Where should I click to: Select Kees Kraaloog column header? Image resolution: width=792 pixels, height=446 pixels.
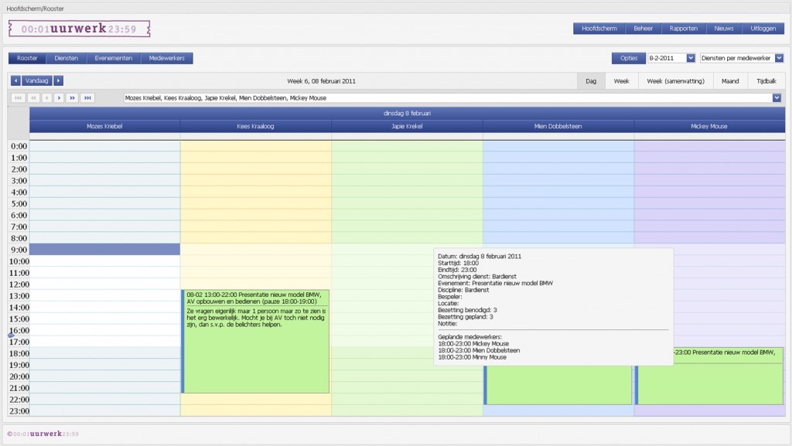pos(255,126)
